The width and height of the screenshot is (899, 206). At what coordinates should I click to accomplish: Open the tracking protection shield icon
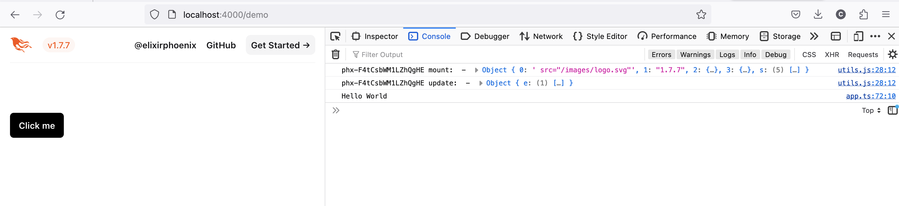[x=154, y=15]
